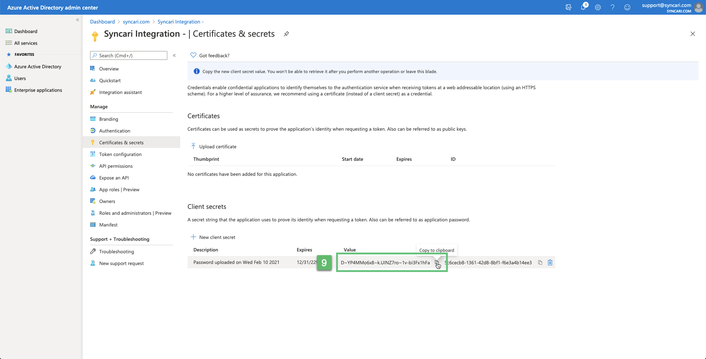706x359 pixels.
Task: Go to Dashboard in the left sidebar
Action: (26, 31)
